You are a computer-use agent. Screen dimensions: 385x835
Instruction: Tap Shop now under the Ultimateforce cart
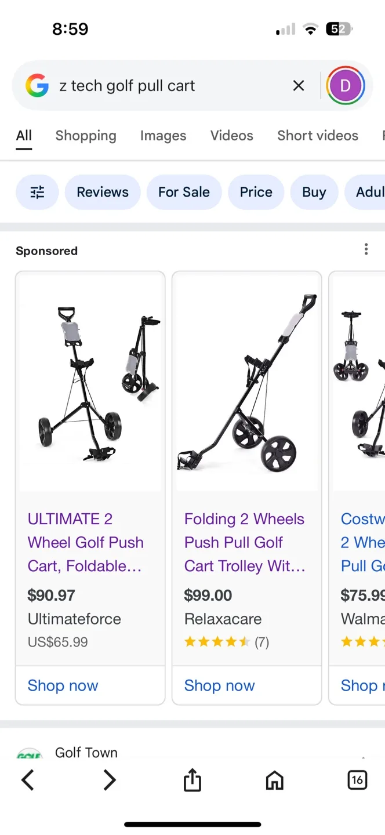(x=63, y=685)
